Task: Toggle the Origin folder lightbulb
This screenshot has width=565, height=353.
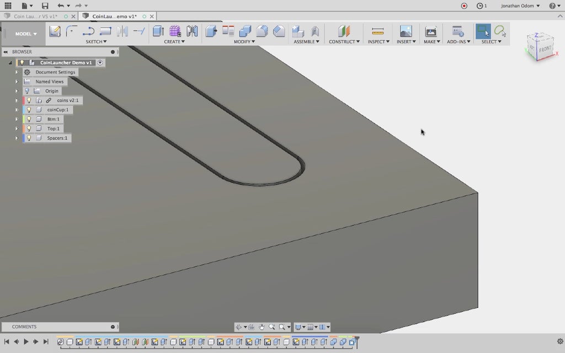Action: (27, 91)
